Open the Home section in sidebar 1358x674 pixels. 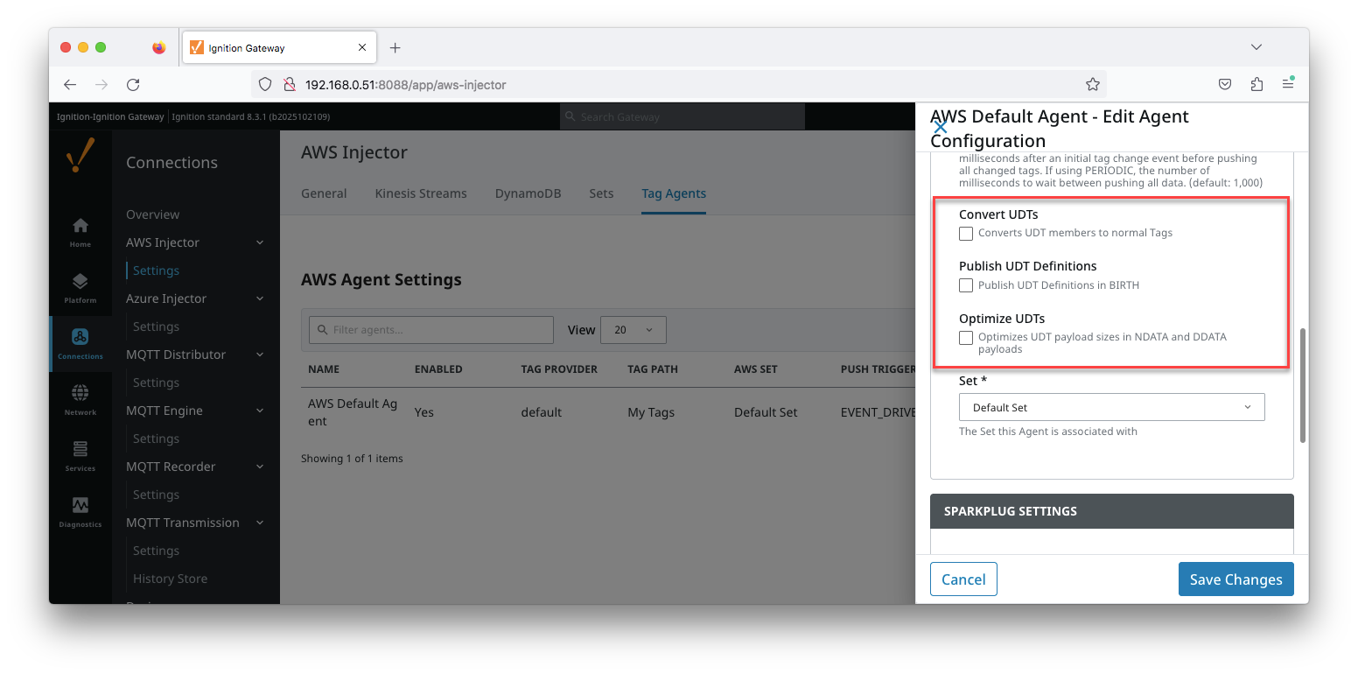[80, 232]
